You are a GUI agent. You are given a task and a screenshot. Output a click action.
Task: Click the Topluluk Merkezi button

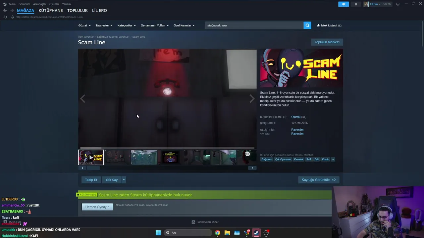327,42
